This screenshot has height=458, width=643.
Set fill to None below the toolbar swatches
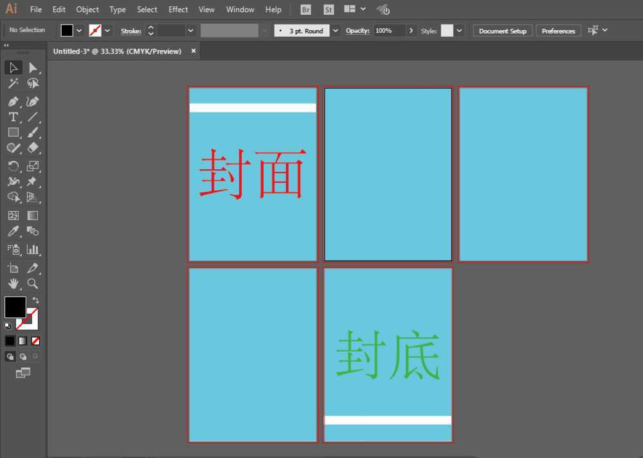point(35,340)
